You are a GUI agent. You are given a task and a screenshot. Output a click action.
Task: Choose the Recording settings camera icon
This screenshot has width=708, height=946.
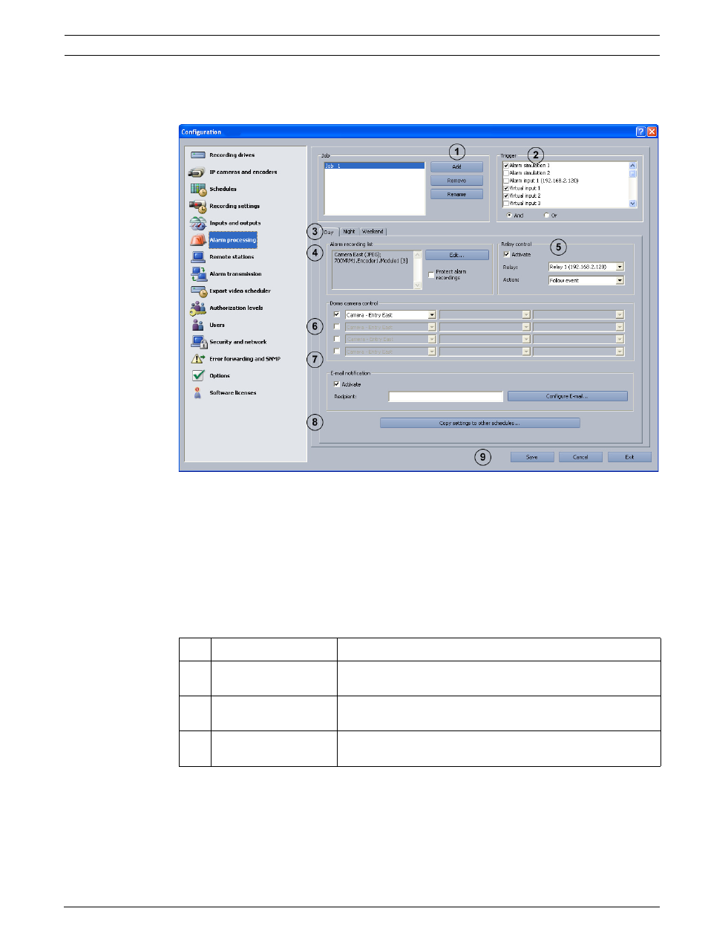[x=197, y=206]
